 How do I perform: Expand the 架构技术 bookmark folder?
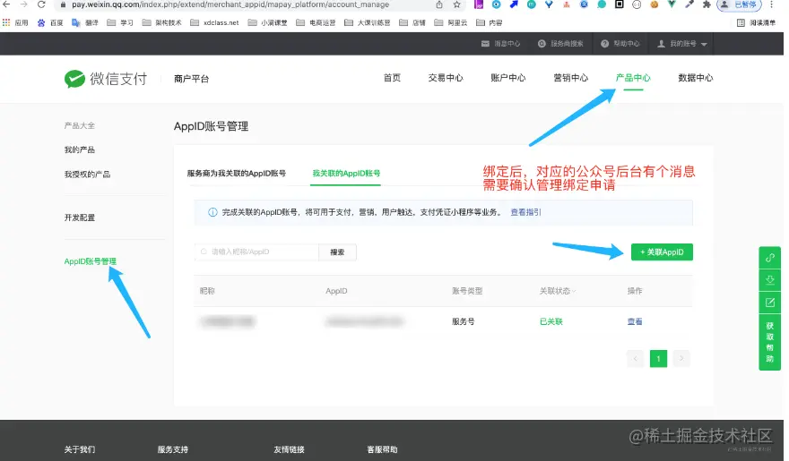[x=161, y=22]
